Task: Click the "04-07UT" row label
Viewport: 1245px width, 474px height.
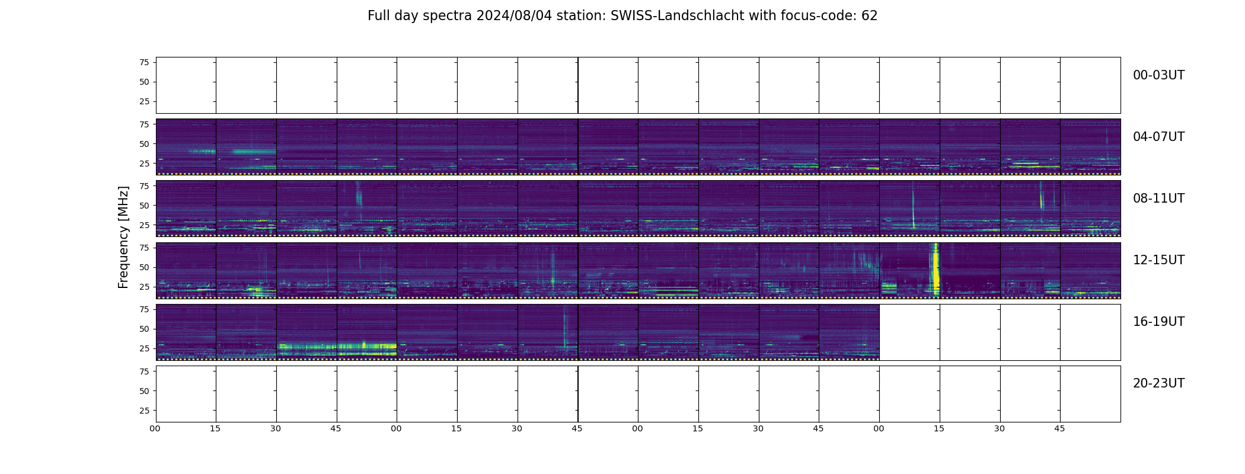Action: 1158,137
